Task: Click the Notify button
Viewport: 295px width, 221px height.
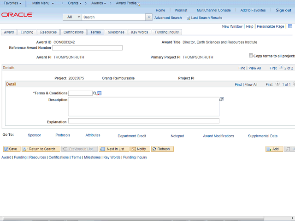Action: (x=140, y=149)
